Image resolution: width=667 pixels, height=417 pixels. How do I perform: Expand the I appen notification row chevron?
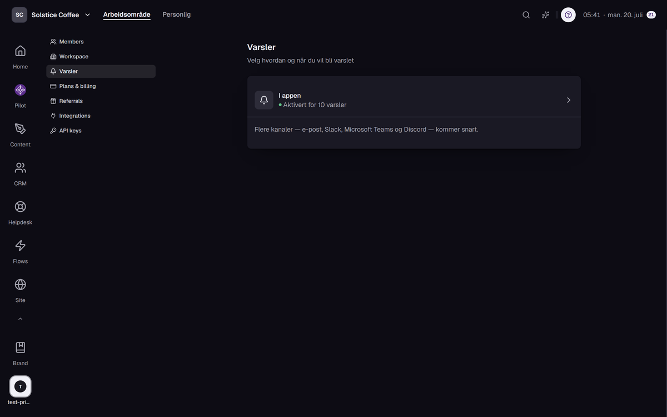pyautogui.click(x=569, y=100)
